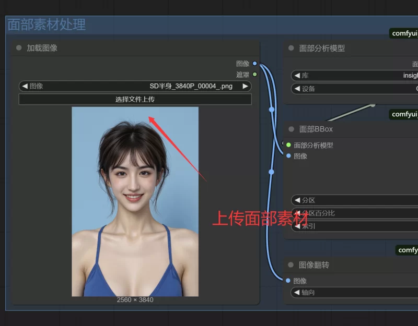Toggle the 图像翻转 node collapse dot
The height and width of the screenshot is (326, 418).
pos(291,265)
